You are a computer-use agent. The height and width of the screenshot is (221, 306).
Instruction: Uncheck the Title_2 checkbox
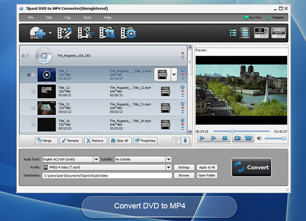(x=33, y=75)
